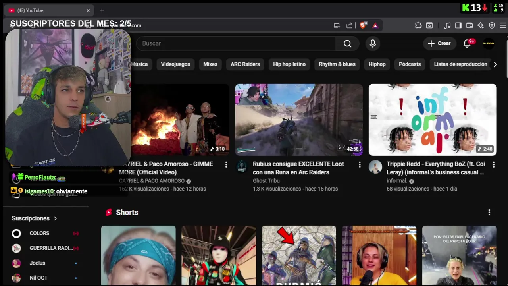
Task: Close the (43) YouTube tab
Action: [x=88, y=10]
